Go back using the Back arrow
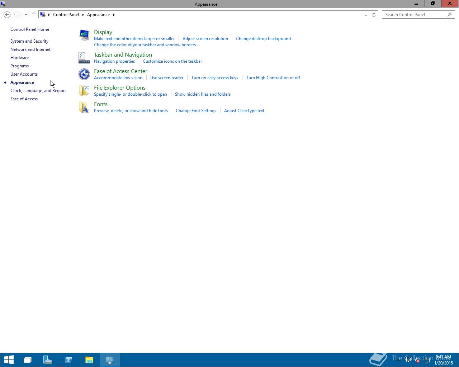The height and width of the screenshot is (367, 459). [7, 15]
